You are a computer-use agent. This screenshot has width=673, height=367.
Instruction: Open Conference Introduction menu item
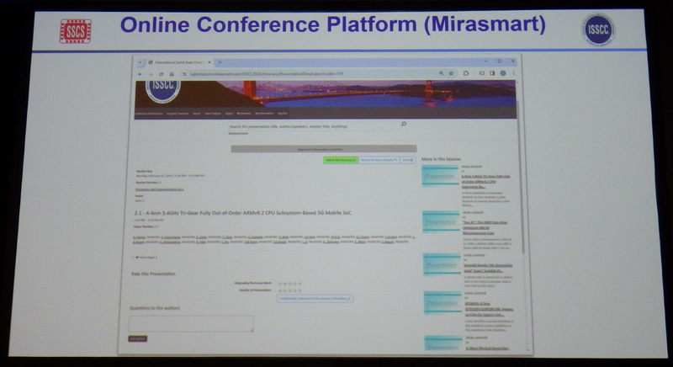149,114
